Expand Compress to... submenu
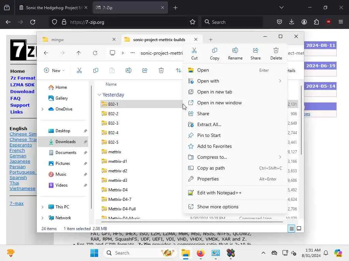The width and height of the screenshot is (349, 261). pos(235,157)
